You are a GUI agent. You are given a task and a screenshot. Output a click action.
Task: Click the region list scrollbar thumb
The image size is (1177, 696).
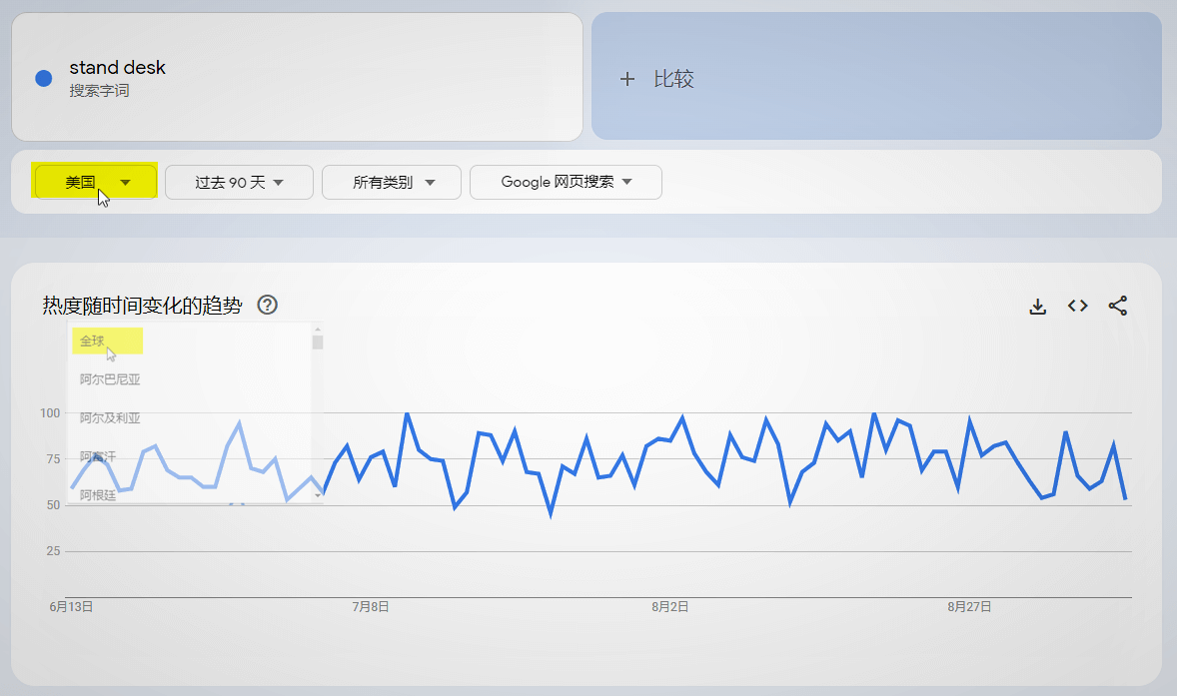click(x=318, y=342)
